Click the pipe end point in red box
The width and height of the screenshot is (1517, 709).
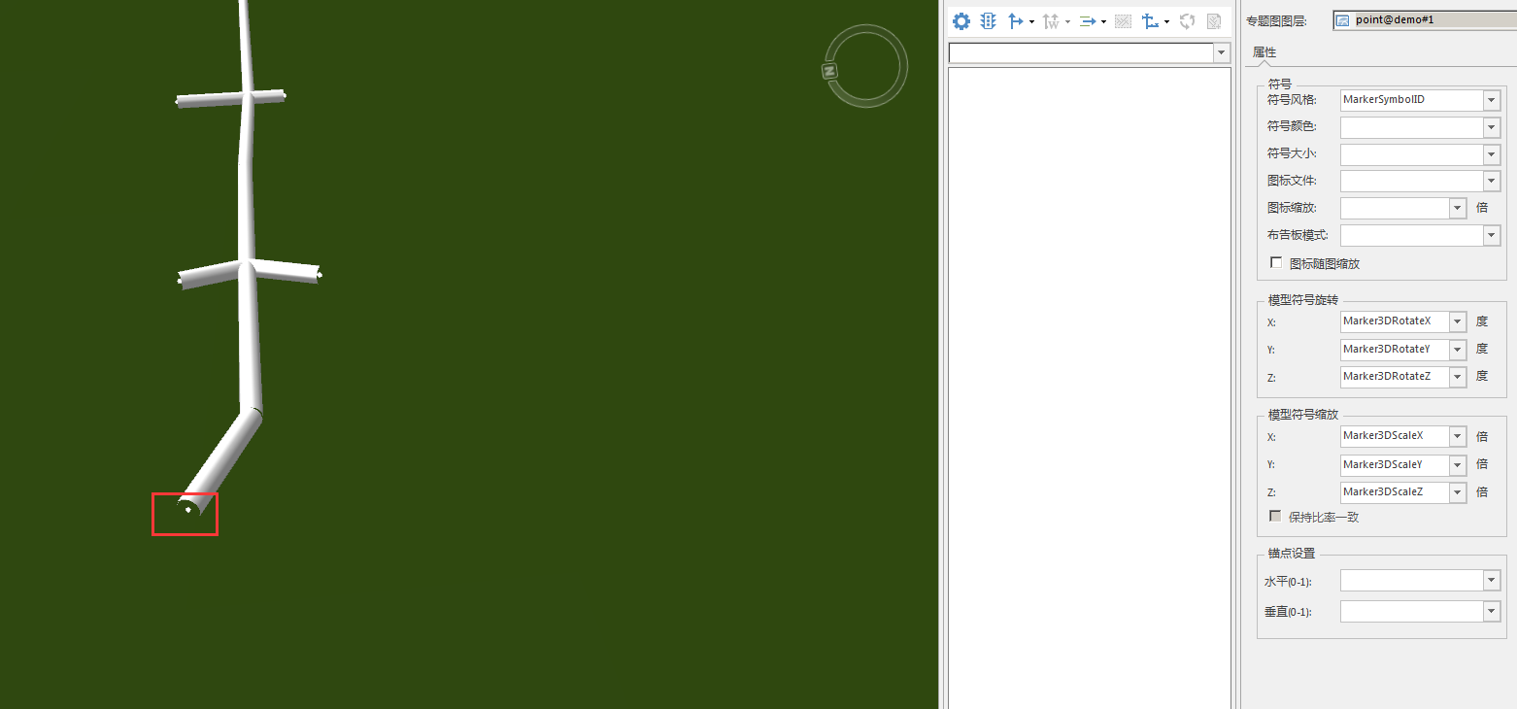point(187,509)
